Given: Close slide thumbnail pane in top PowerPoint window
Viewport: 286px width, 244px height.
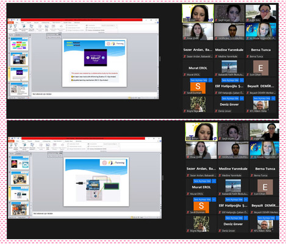Looking at the screenshot, I should pos(30,35).
